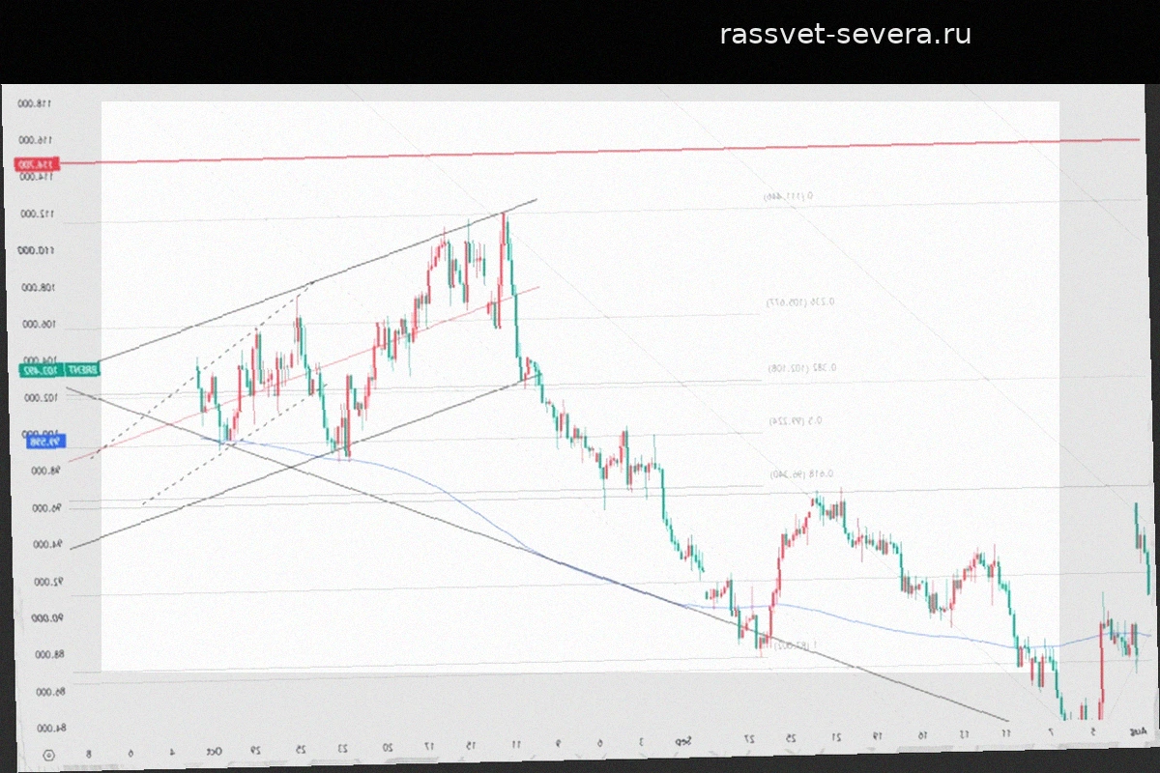The width and height of the screenshot is (1160, 773).
Task: Click the Fibonacci 0 (111.446) level label
Action: [788, 196]
